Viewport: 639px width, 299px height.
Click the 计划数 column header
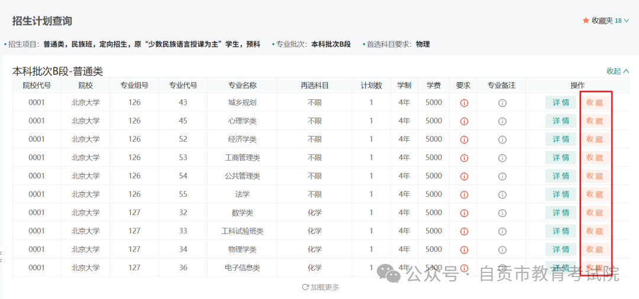[x=371, y=86]
